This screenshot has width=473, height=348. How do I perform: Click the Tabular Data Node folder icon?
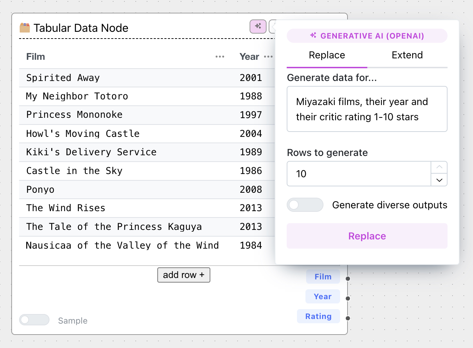click(25, 28)
